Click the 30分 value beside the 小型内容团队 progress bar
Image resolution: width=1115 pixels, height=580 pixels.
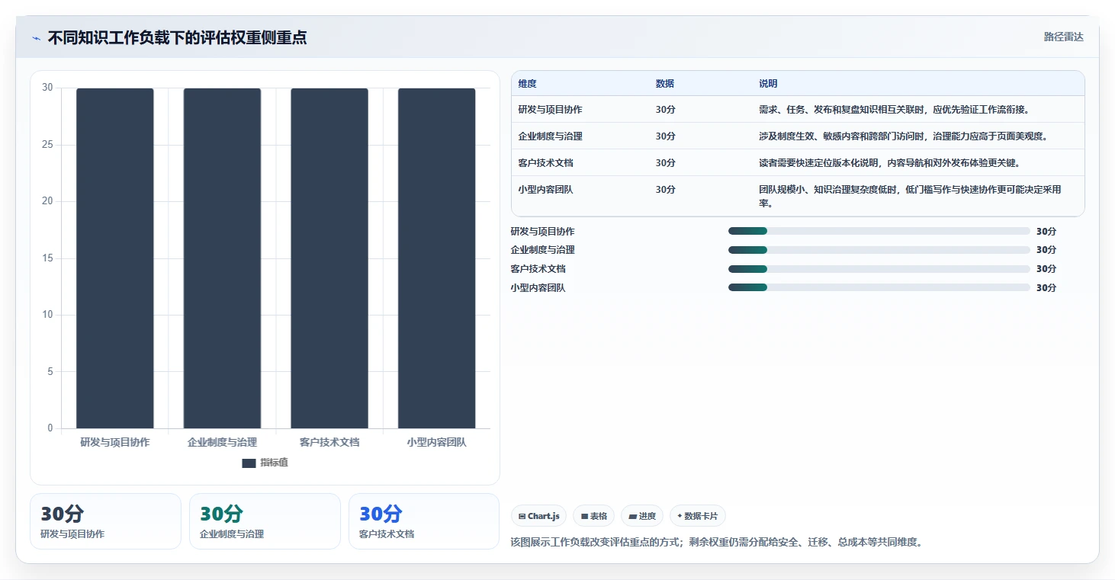tap(1046, 288)
